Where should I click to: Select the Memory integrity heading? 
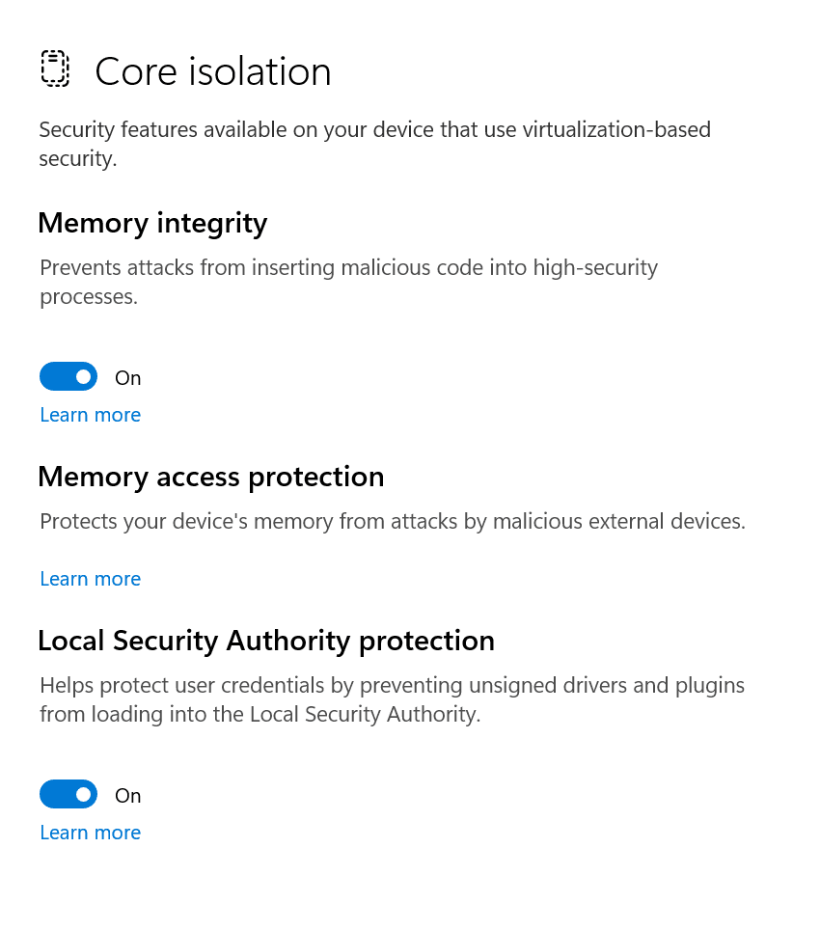click(152, 224)
